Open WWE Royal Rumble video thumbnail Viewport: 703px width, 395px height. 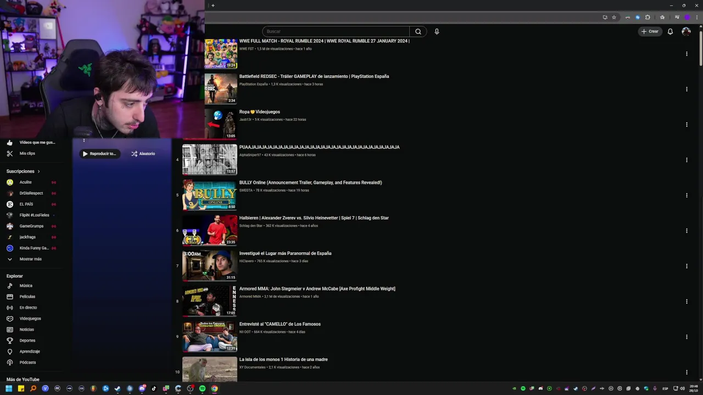(x=221, y=54)
